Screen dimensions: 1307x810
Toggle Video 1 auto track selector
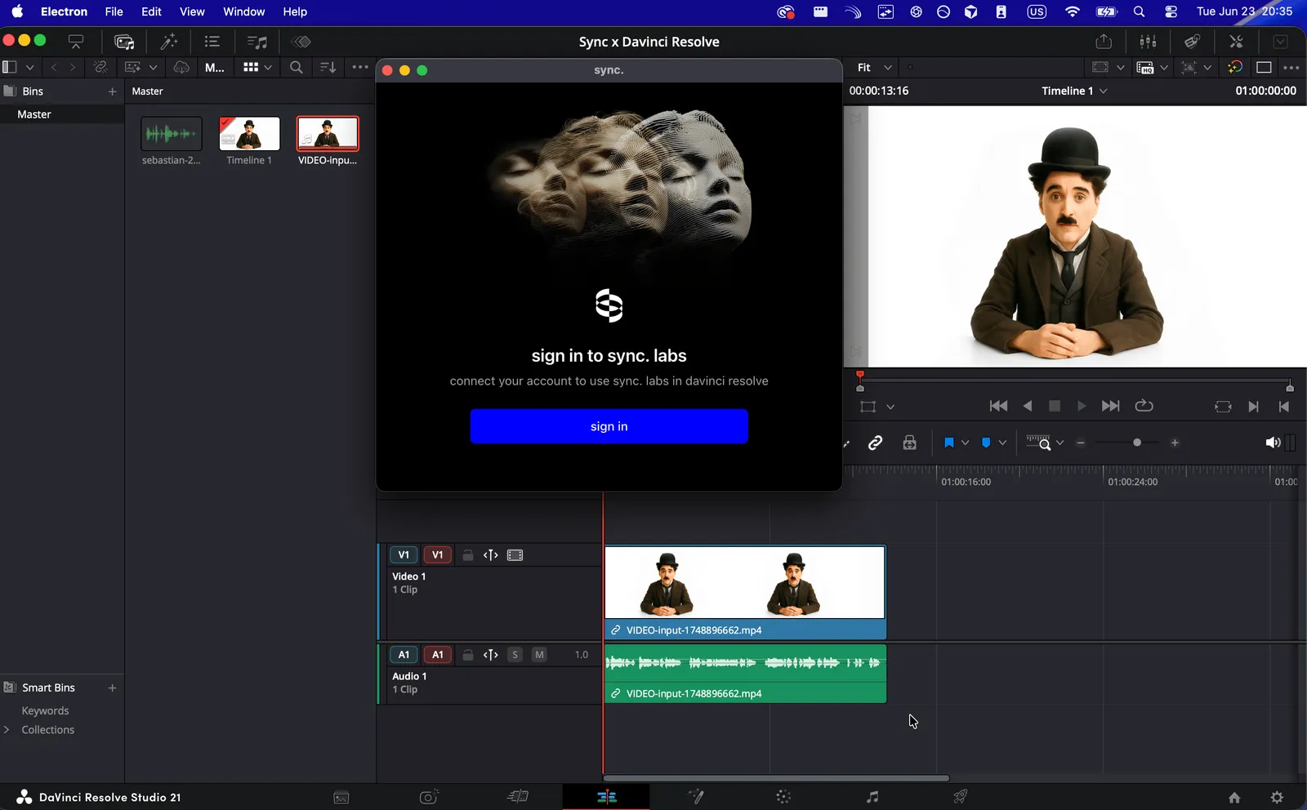click(490, 555)
